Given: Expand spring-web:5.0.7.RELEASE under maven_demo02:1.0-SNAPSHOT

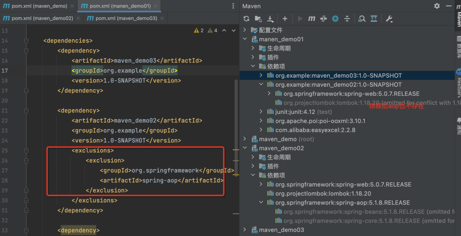Looking at the screenshot, I should [269, 94].
